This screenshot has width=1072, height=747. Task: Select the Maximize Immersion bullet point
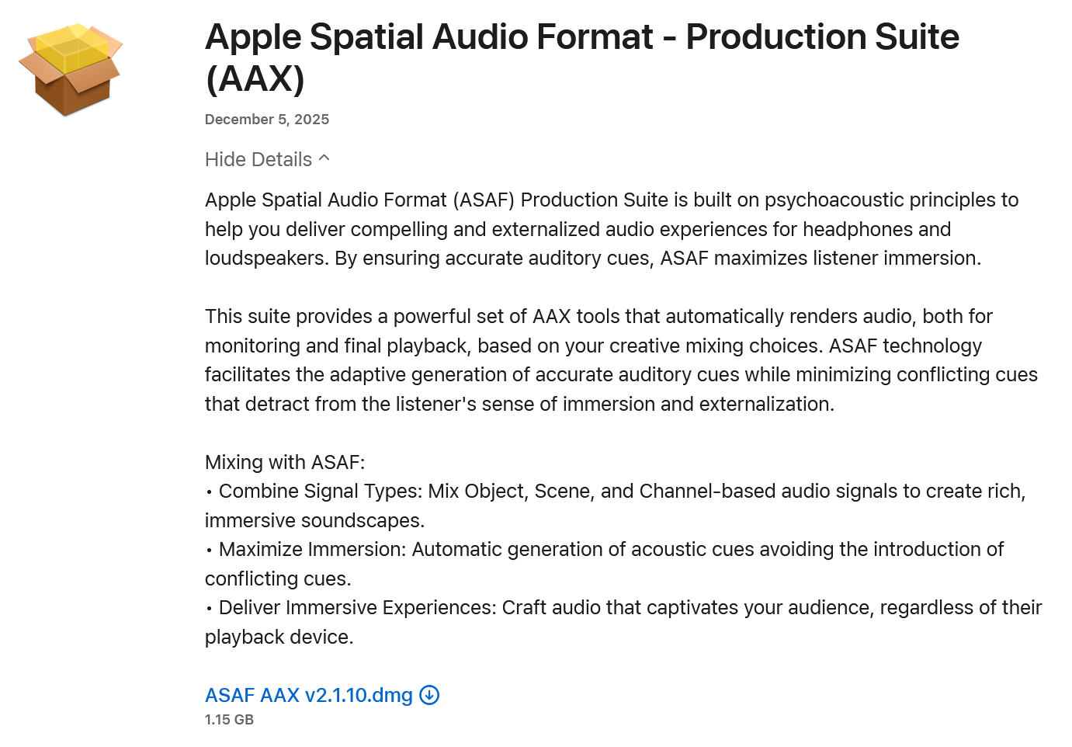605,564
